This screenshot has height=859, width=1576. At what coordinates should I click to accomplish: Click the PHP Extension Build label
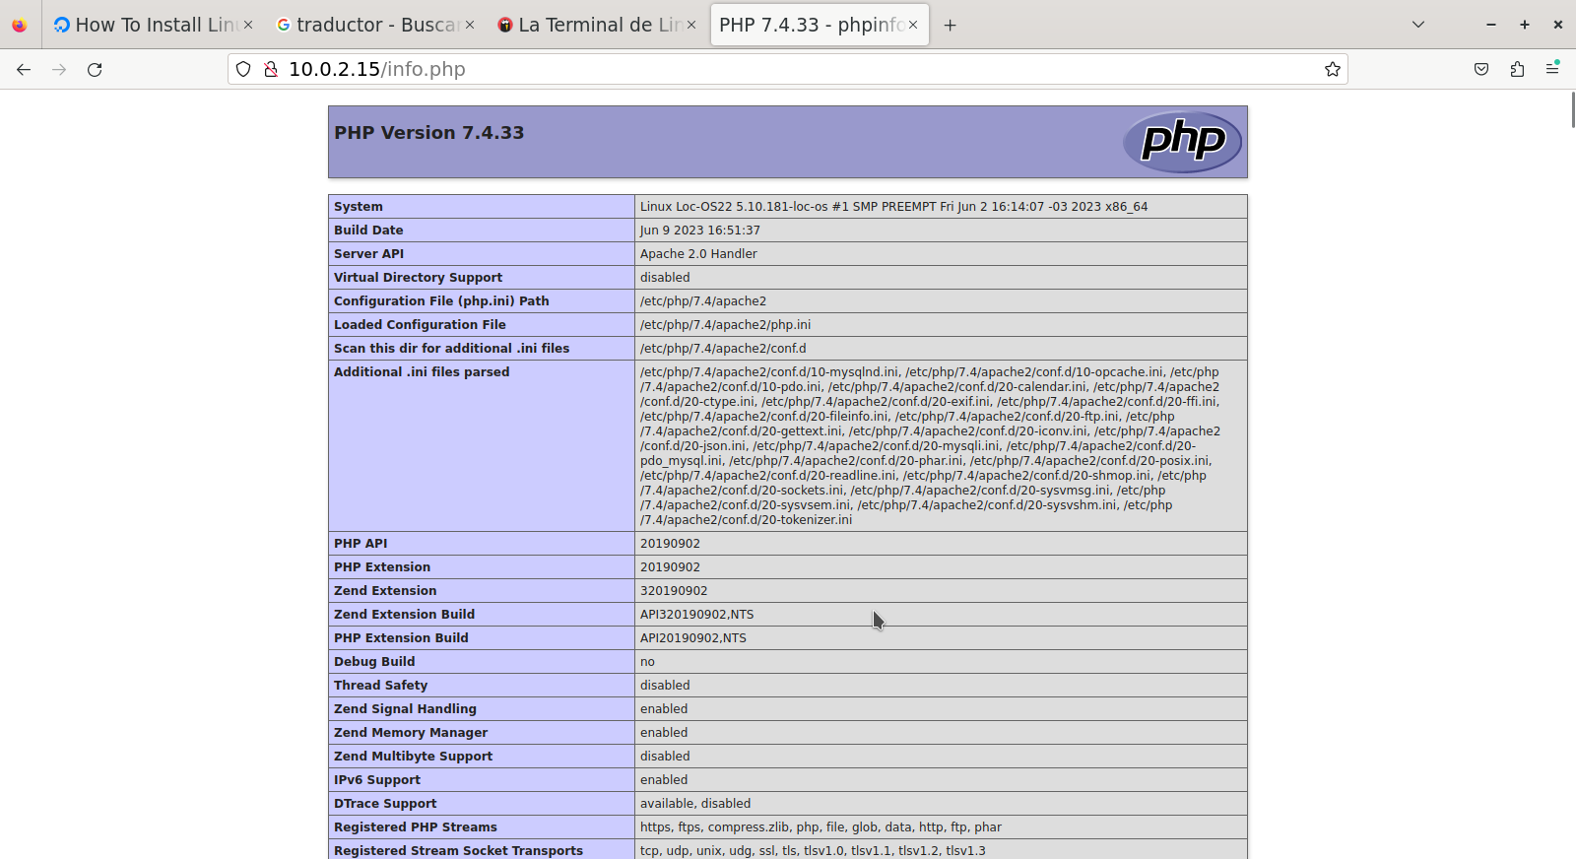click(401, 638)
